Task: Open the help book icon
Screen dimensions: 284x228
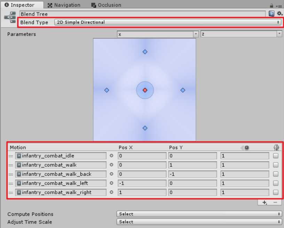Action: (271, 14)
